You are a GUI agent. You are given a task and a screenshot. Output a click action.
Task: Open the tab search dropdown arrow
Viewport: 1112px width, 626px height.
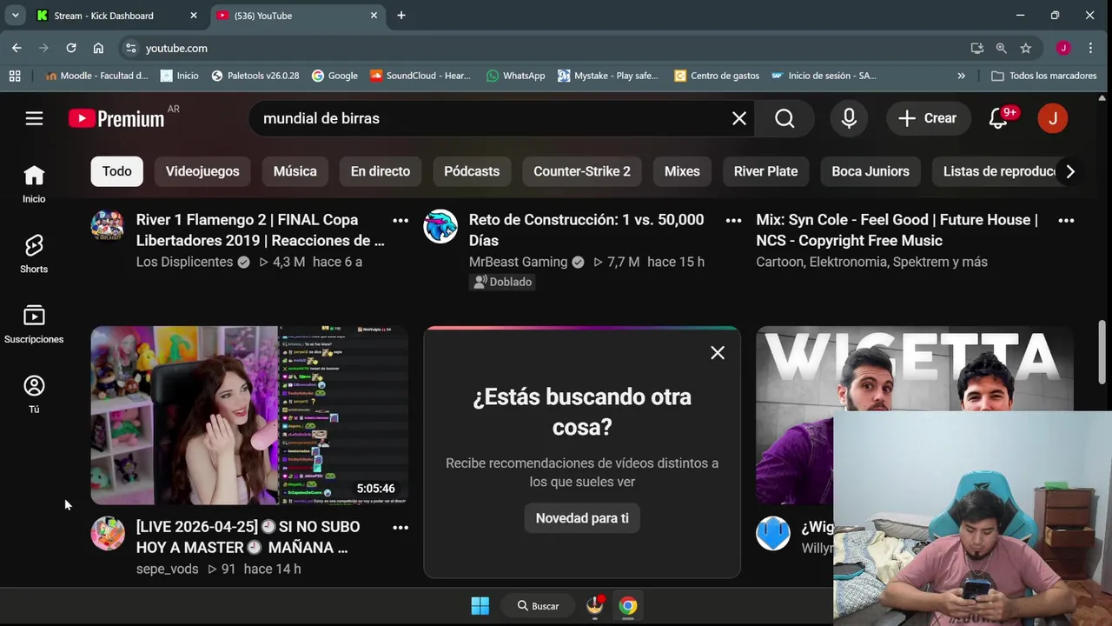[15, 16]
